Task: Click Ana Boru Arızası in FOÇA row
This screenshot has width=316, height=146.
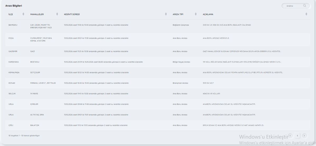Action: [180, 38]
